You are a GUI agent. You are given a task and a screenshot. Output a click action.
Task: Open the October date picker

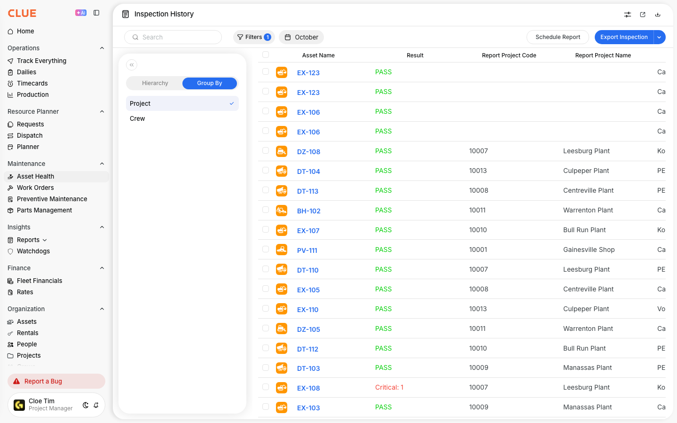301,37
